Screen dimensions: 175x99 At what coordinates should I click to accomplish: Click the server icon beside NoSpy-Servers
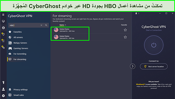pos(10,43)
